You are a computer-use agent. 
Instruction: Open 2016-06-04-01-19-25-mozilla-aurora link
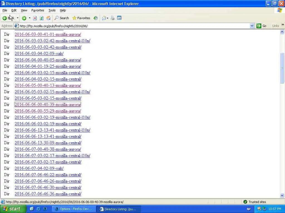coord(48,66)
